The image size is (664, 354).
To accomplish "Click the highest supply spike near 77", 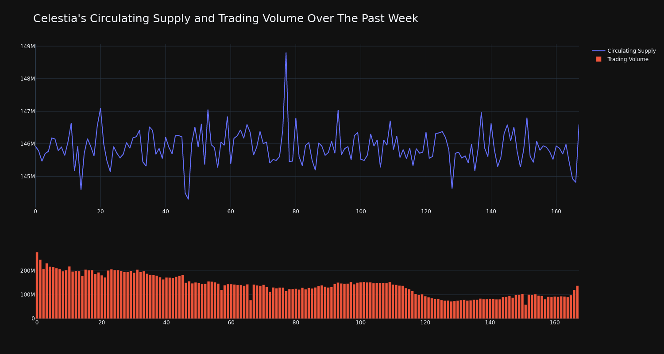I will tap(286, 53).
